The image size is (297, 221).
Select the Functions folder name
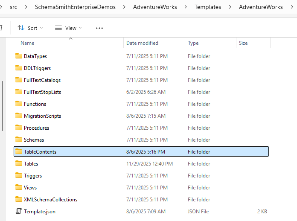35,104
